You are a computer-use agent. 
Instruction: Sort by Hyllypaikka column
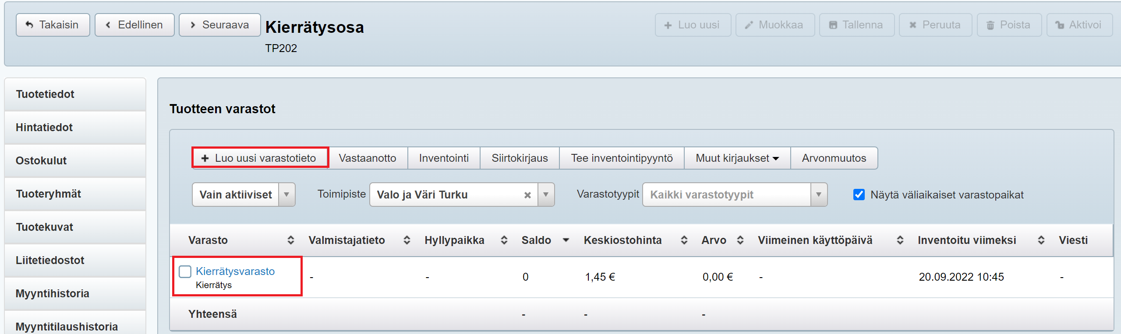504,240
